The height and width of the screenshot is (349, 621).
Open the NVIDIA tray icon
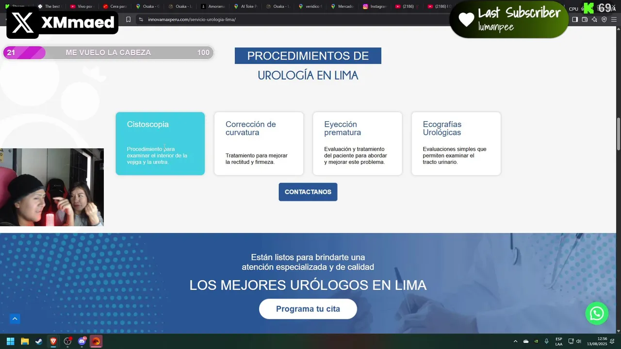point(536,341)
